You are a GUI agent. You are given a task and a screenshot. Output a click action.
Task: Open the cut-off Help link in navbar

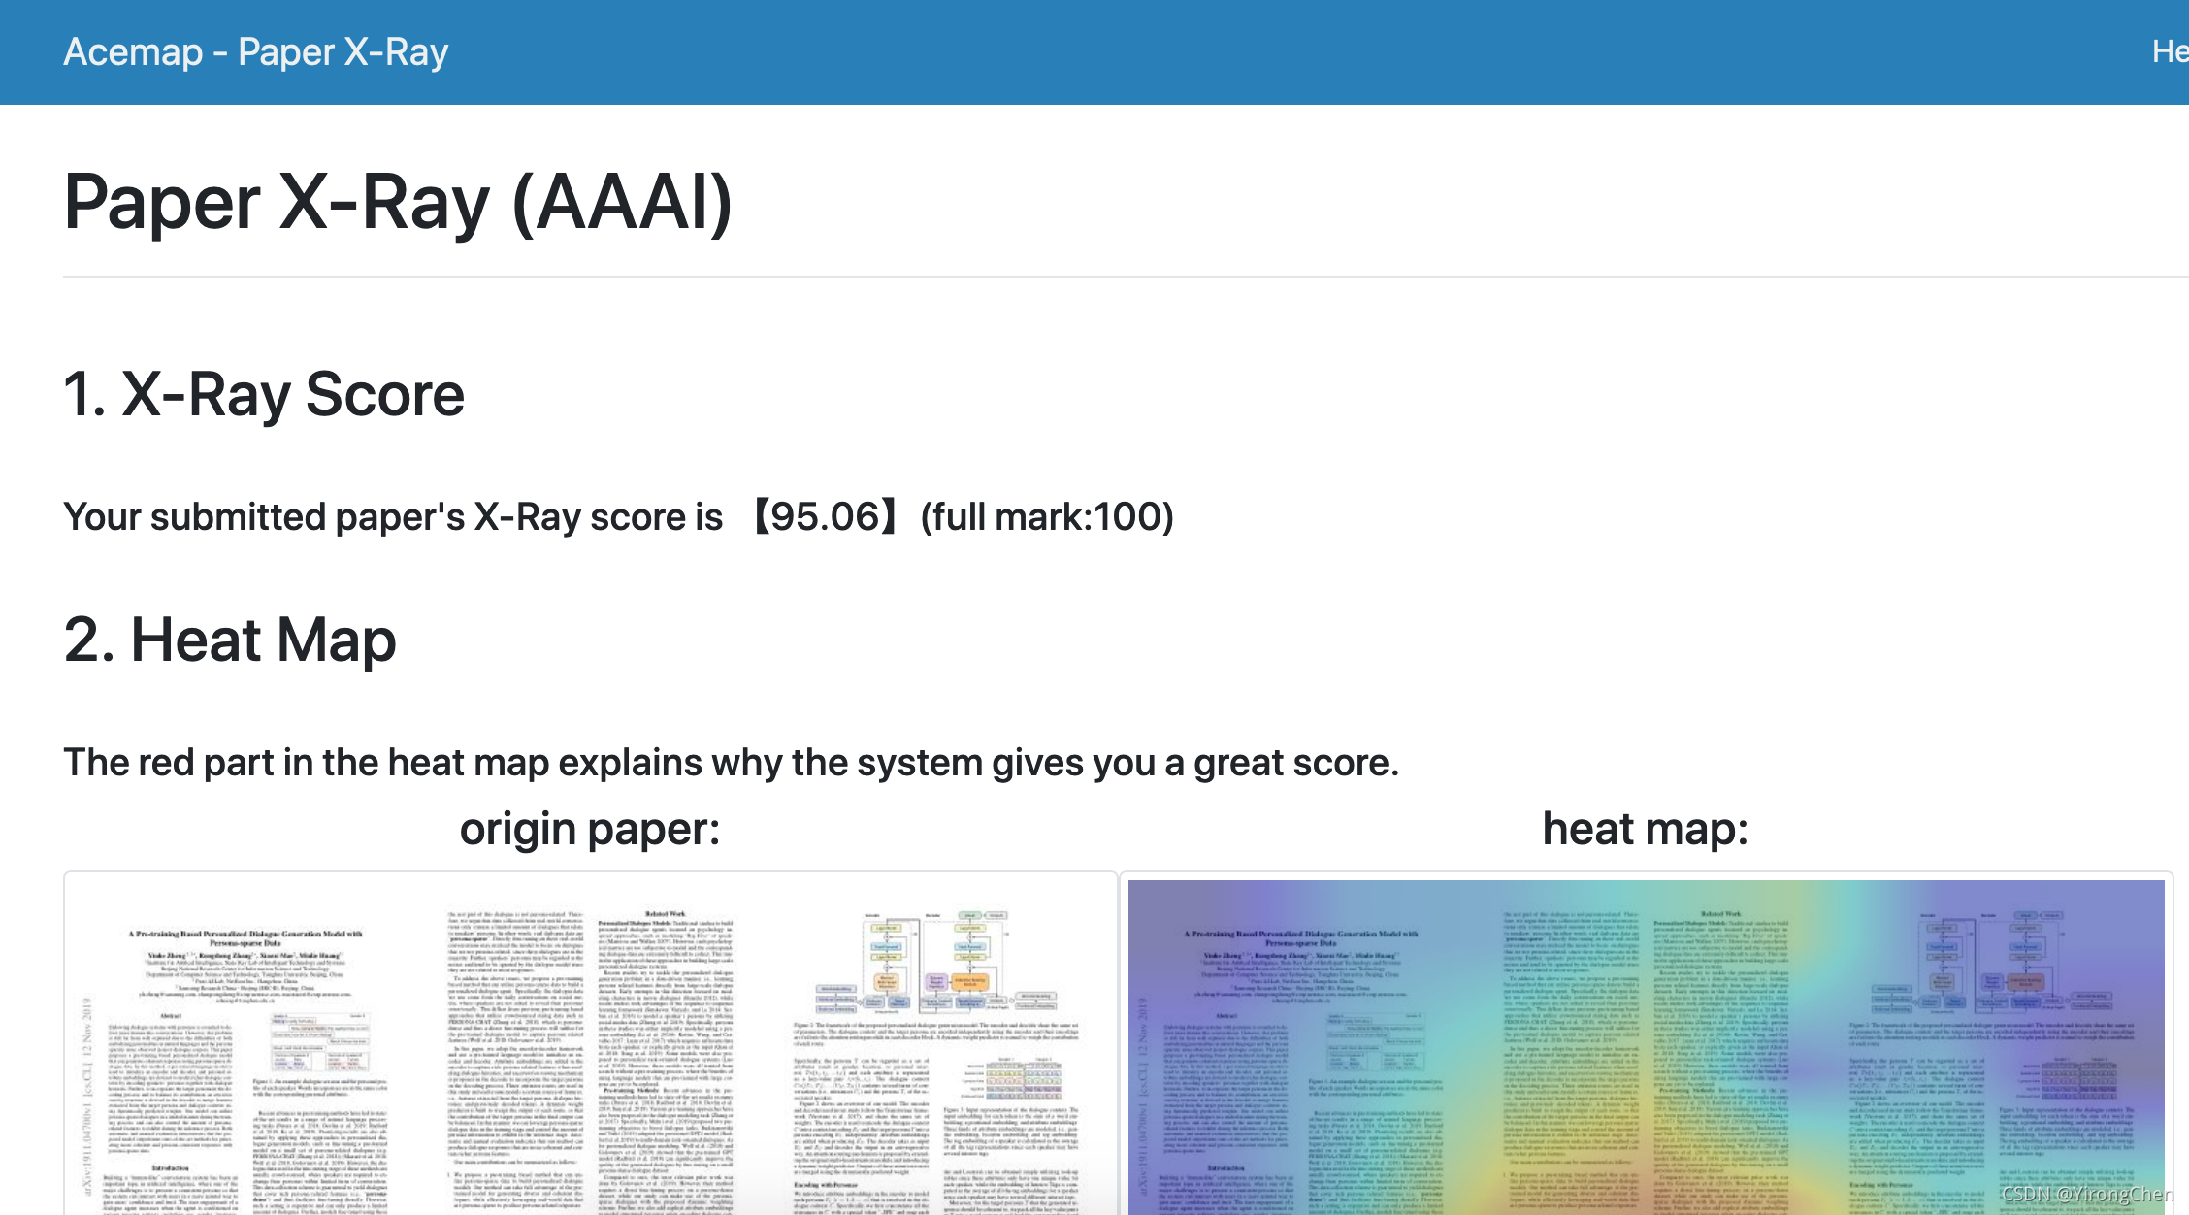tap(2170, 51)
